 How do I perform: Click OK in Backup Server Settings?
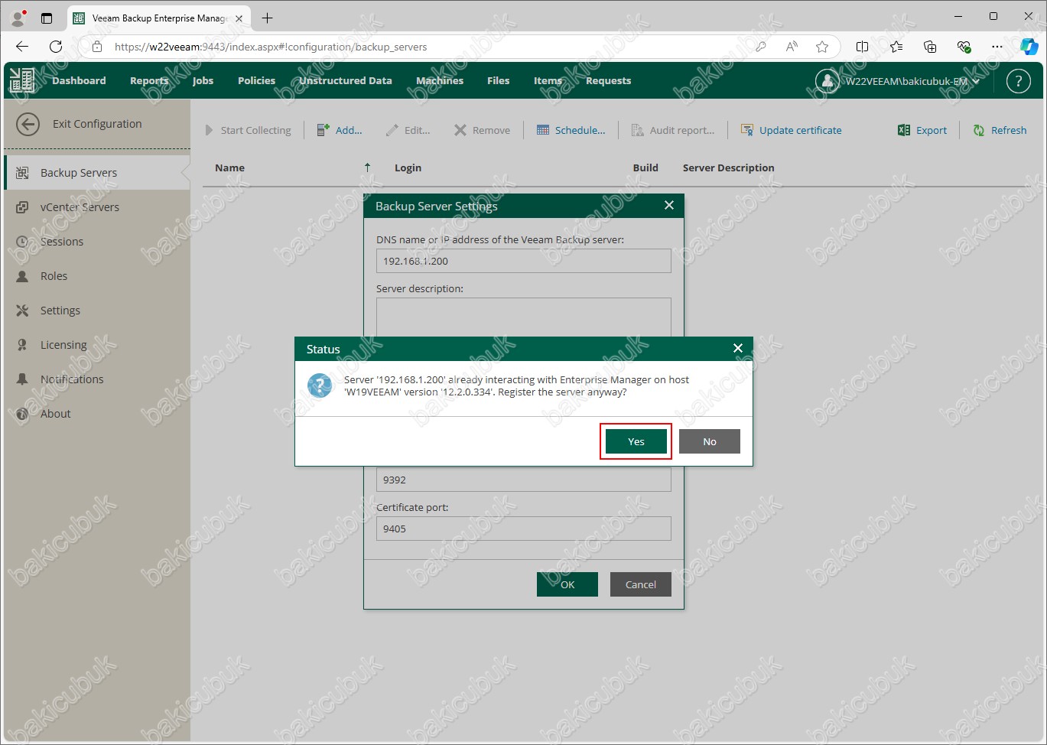[x=567, y=584]
